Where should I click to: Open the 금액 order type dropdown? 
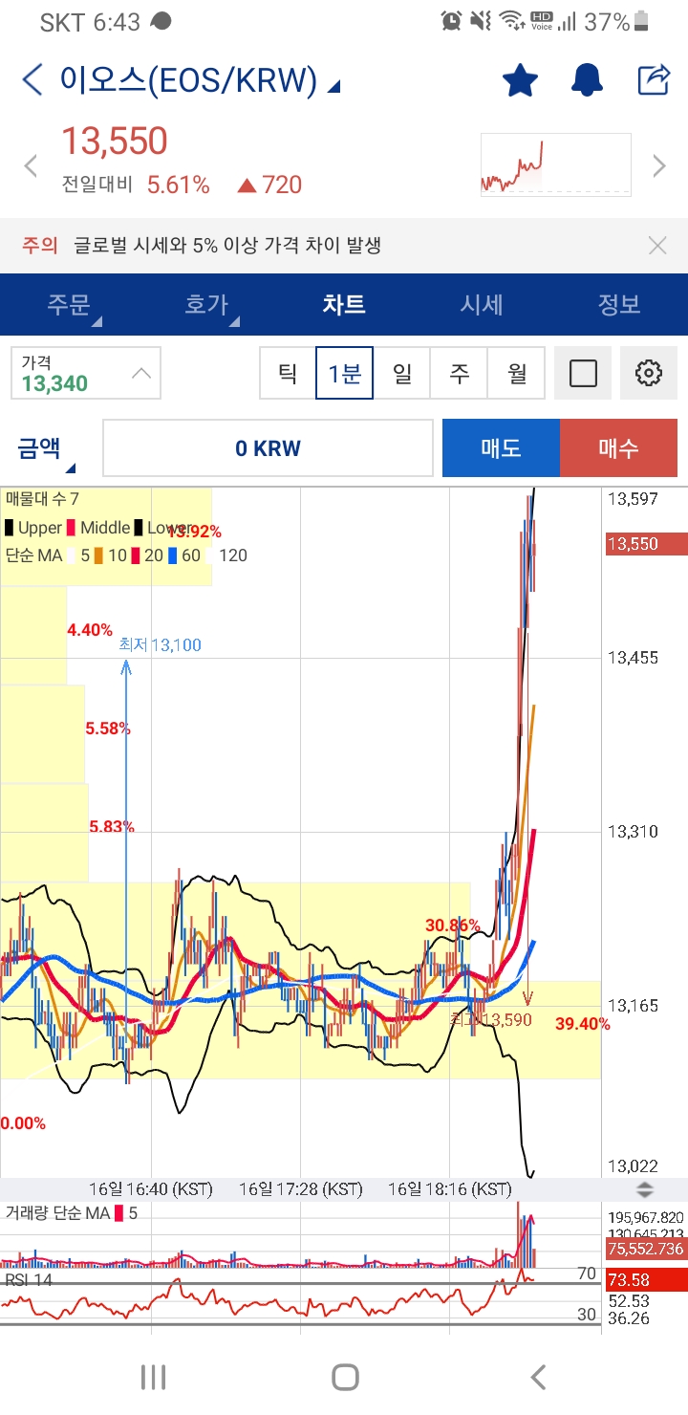tap(46, 448)
